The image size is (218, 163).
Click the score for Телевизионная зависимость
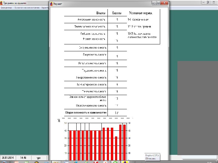[117, 27]
